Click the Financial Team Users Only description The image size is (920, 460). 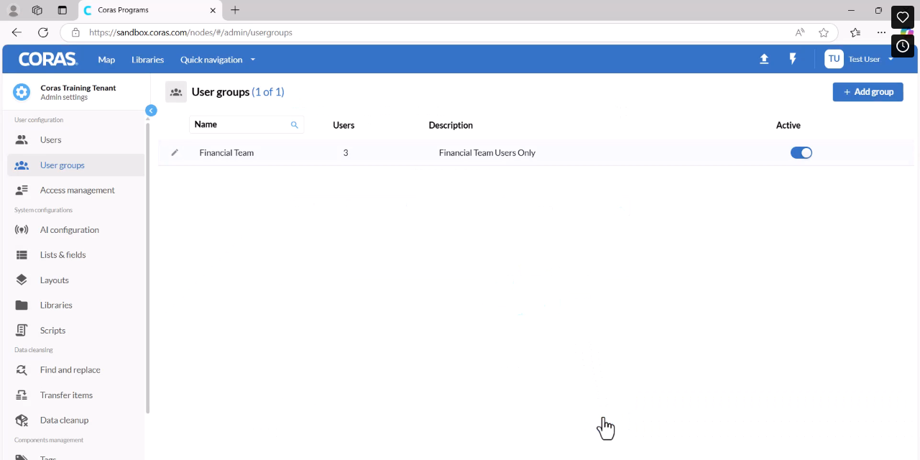point(487,152)
